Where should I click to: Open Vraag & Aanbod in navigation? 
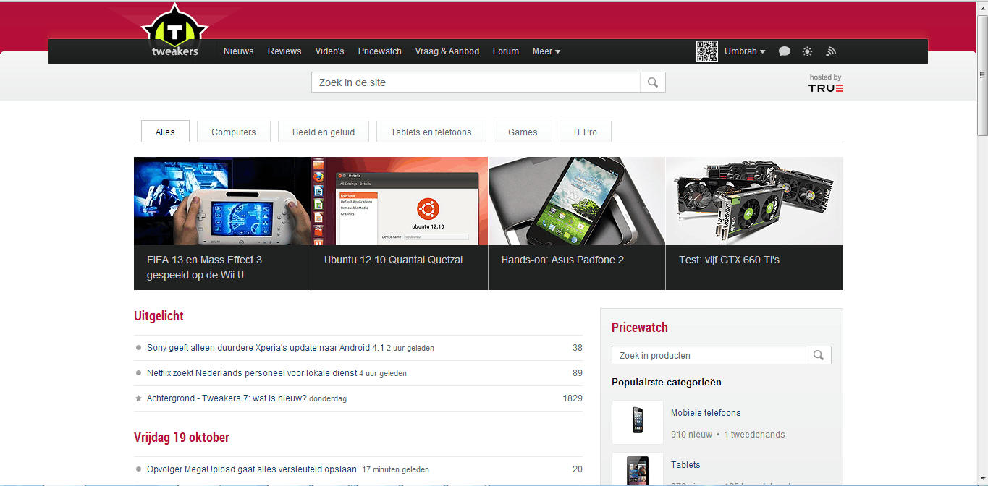click(447, 51)
